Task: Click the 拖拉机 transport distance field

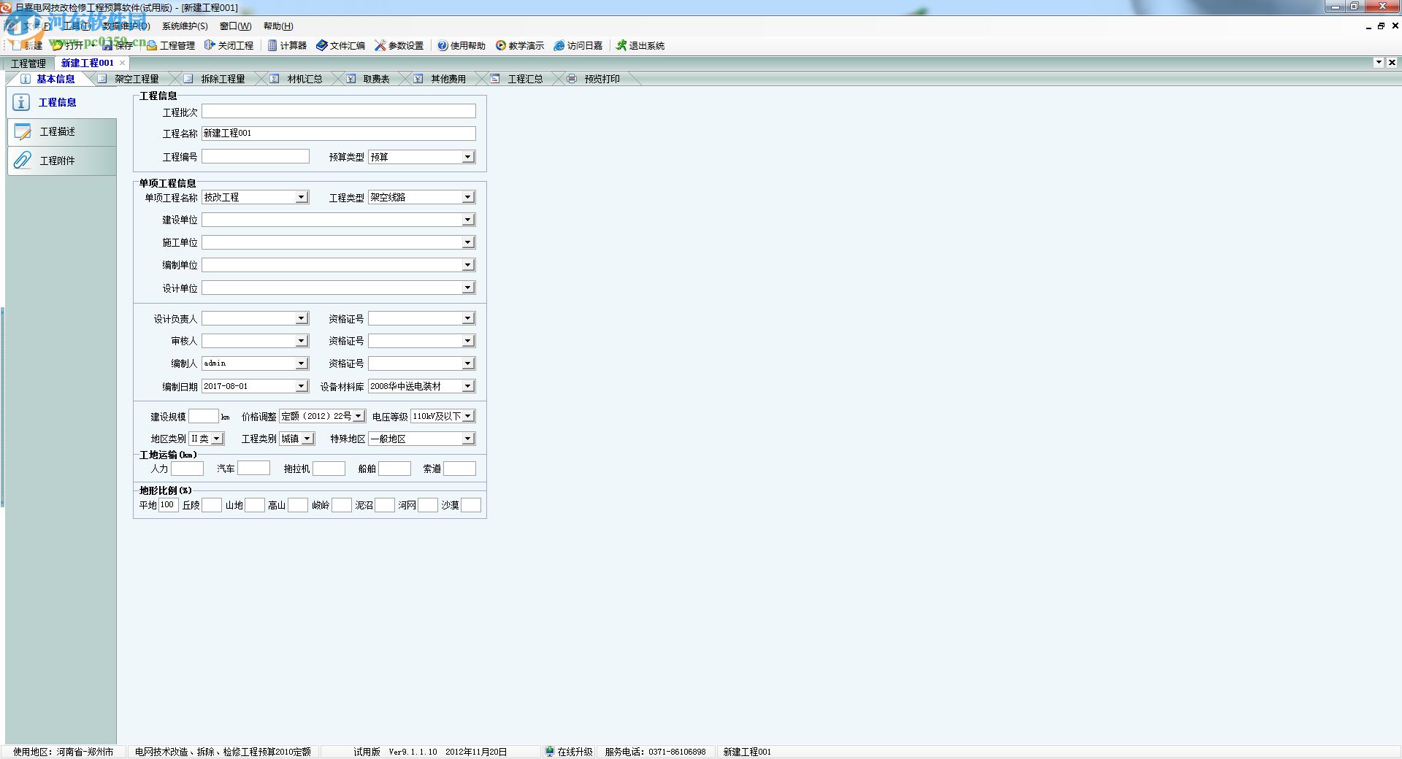Action: click(x=329, y=469)
